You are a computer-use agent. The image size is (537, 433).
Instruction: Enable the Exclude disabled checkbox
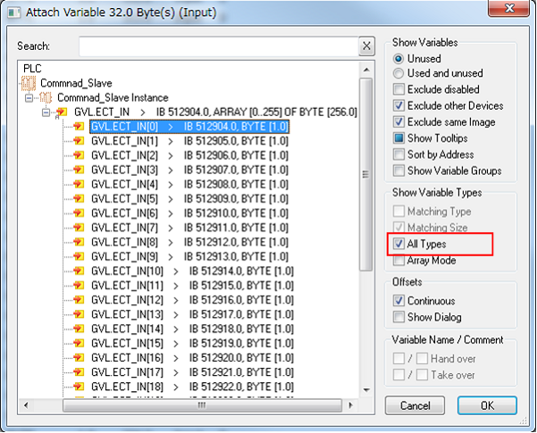[399, 89]
